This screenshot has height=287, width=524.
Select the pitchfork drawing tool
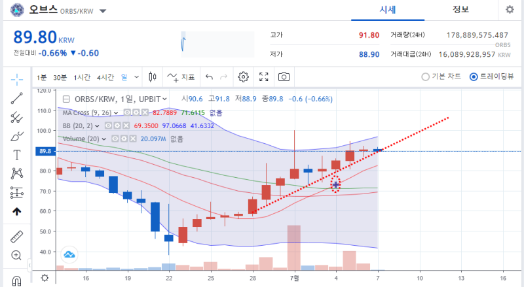coord(17,118)
